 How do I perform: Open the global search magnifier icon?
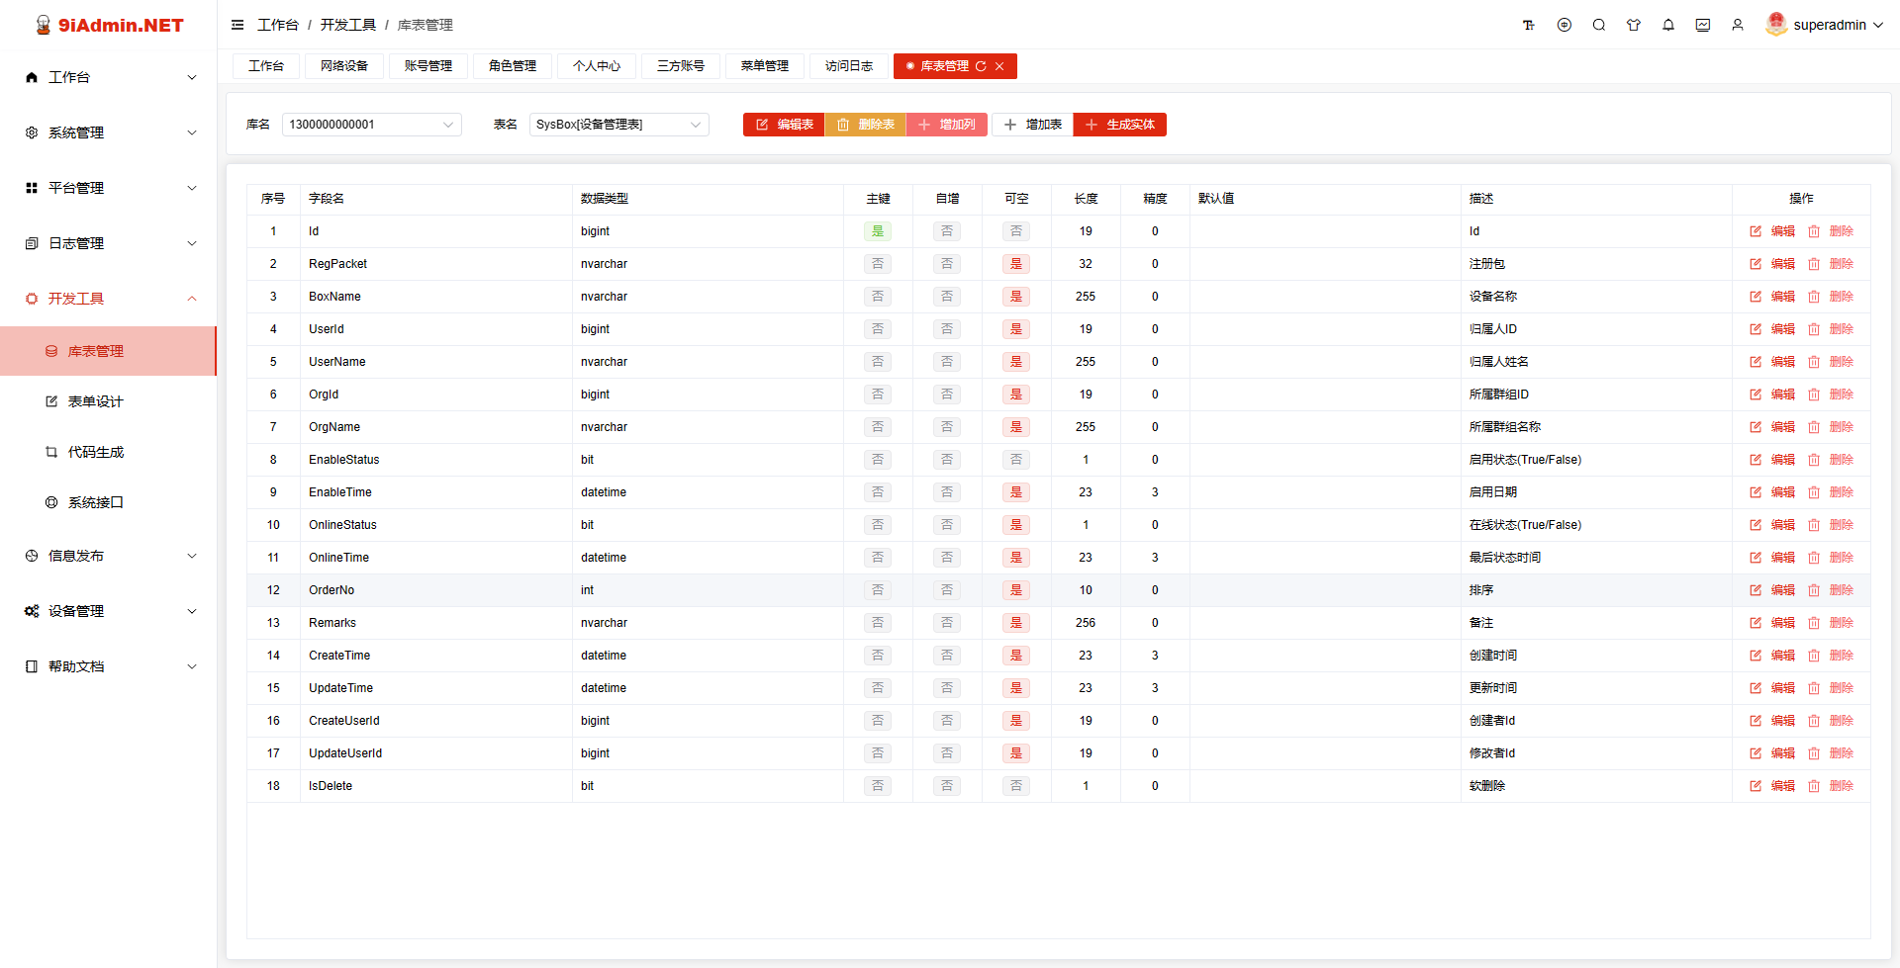tap(1599, 25)
